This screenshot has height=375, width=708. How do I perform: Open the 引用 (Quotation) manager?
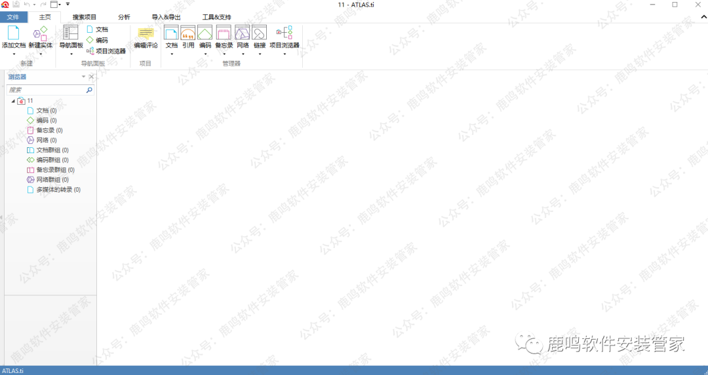click(x=188, y=34)
